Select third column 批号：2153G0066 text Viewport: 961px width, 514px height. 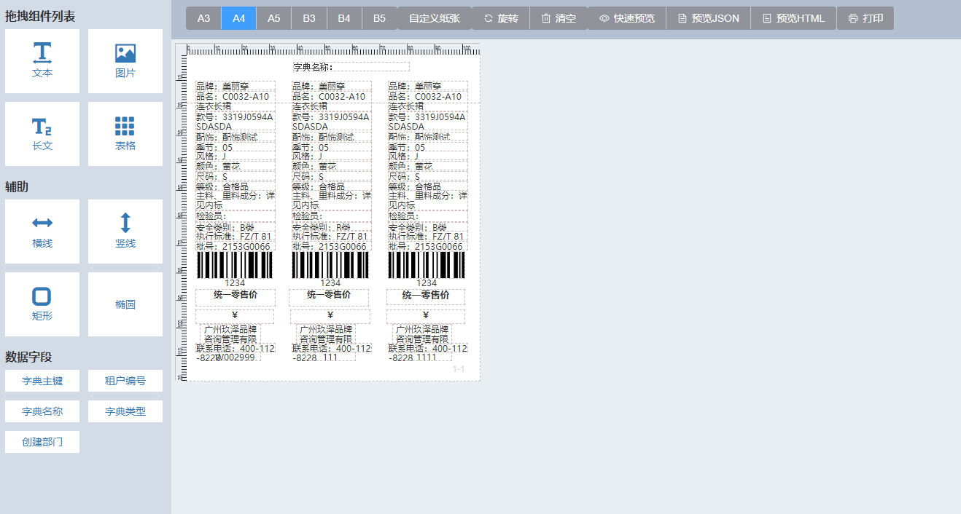pos(428,246)
